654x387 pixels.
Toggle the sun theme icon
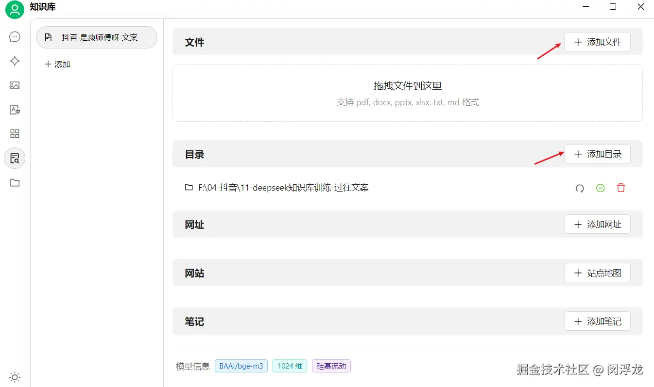click(15, 377)
